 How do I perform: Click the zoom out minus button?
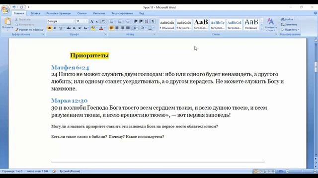pos(287,172)
